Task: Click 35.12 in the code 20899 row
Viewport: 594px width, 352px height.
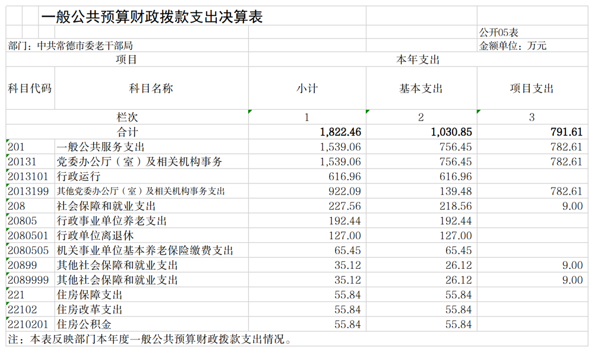Action: tap(347, 265)
